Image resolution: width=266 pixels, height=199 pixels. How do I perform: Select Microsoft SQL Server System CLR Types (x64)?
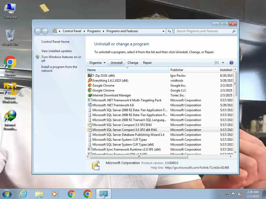tap(160, 145)
